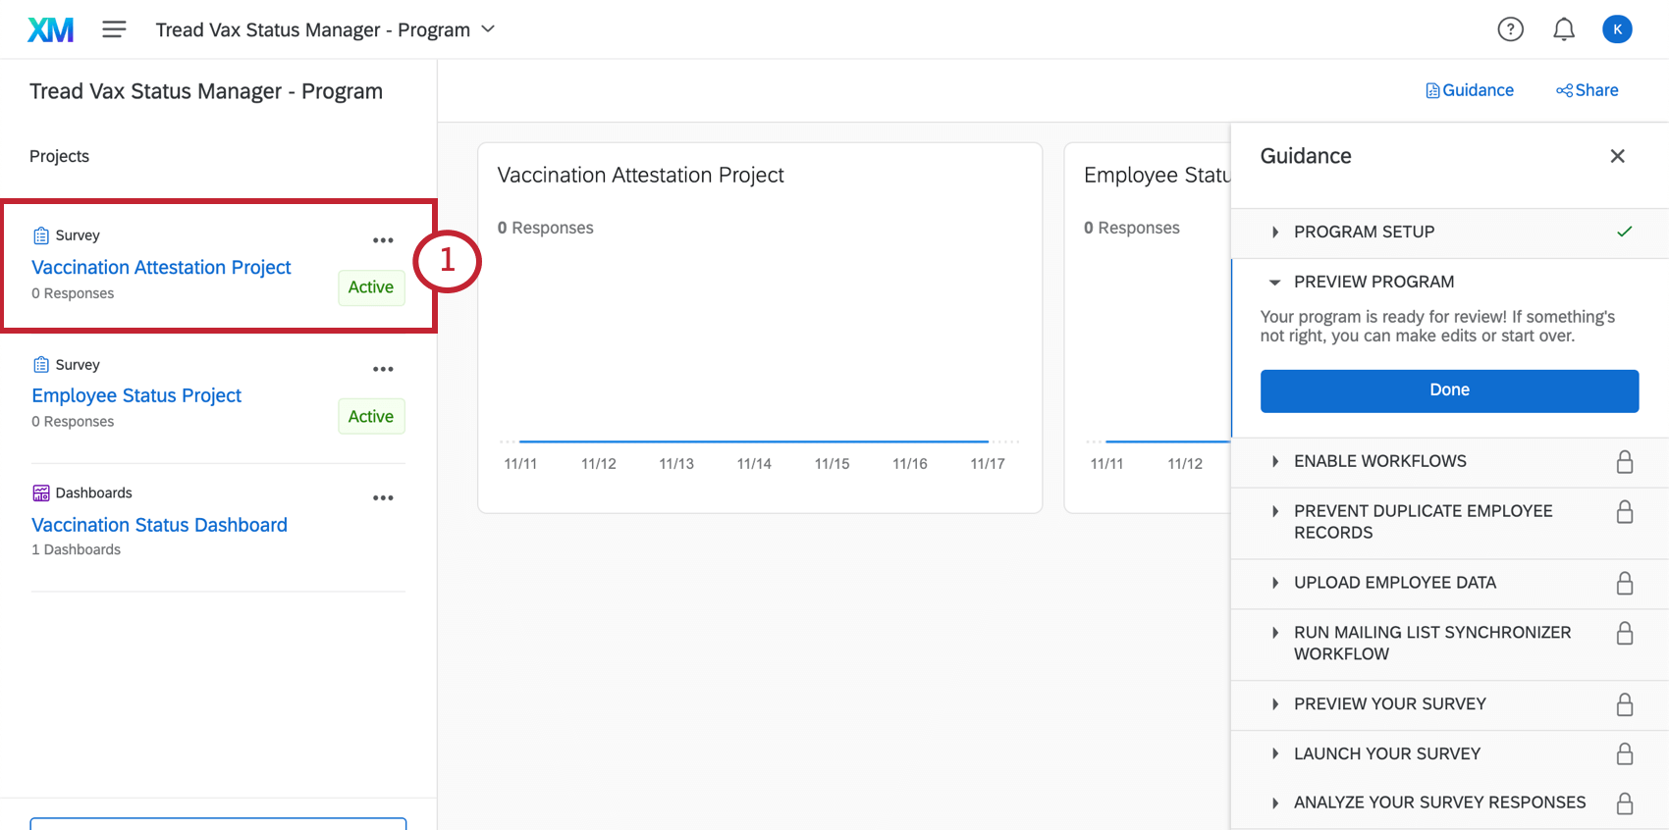Open the hamburger navigation menu

(x=114, y=29)
